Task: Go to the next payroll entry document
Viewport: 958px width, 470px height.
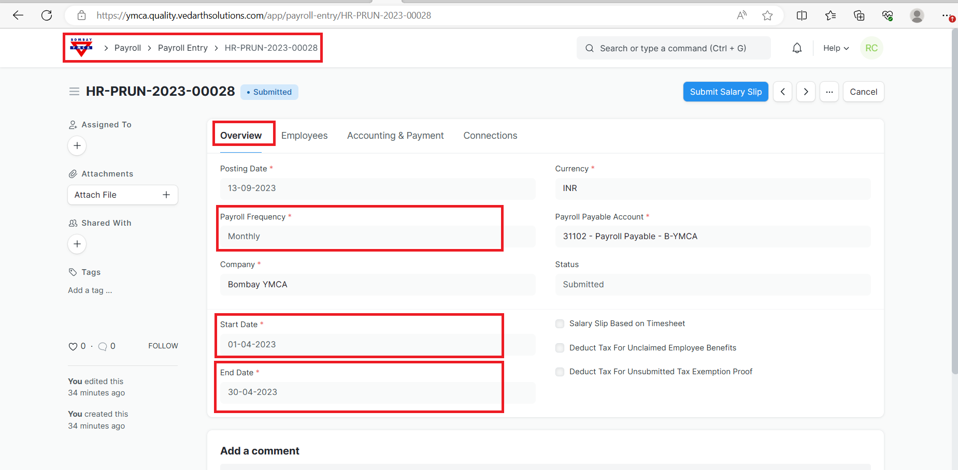Action: pos(806,92)
